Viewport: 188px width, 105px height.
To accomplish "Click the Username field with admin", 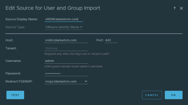I will tap(66, 61).
